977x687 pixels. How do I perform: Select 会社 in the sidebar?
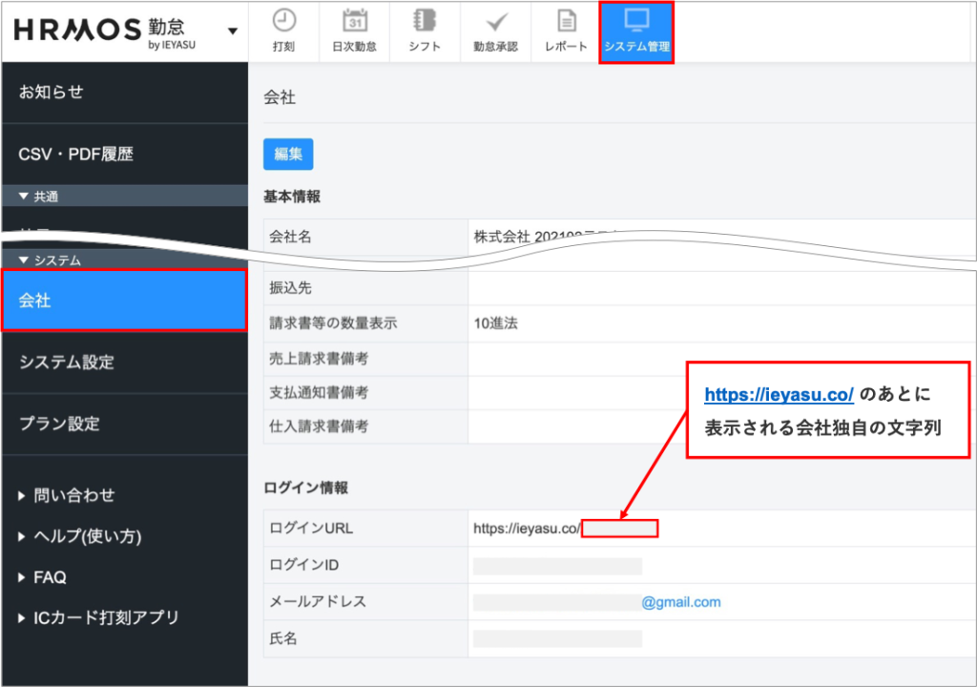[124, 301]
